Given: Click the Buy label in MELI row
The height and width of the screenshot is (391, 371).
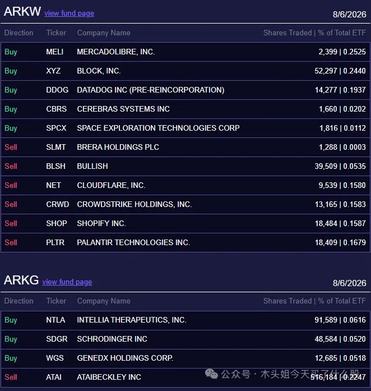Looking at the screenshot, I should click(x=11, y=52).
